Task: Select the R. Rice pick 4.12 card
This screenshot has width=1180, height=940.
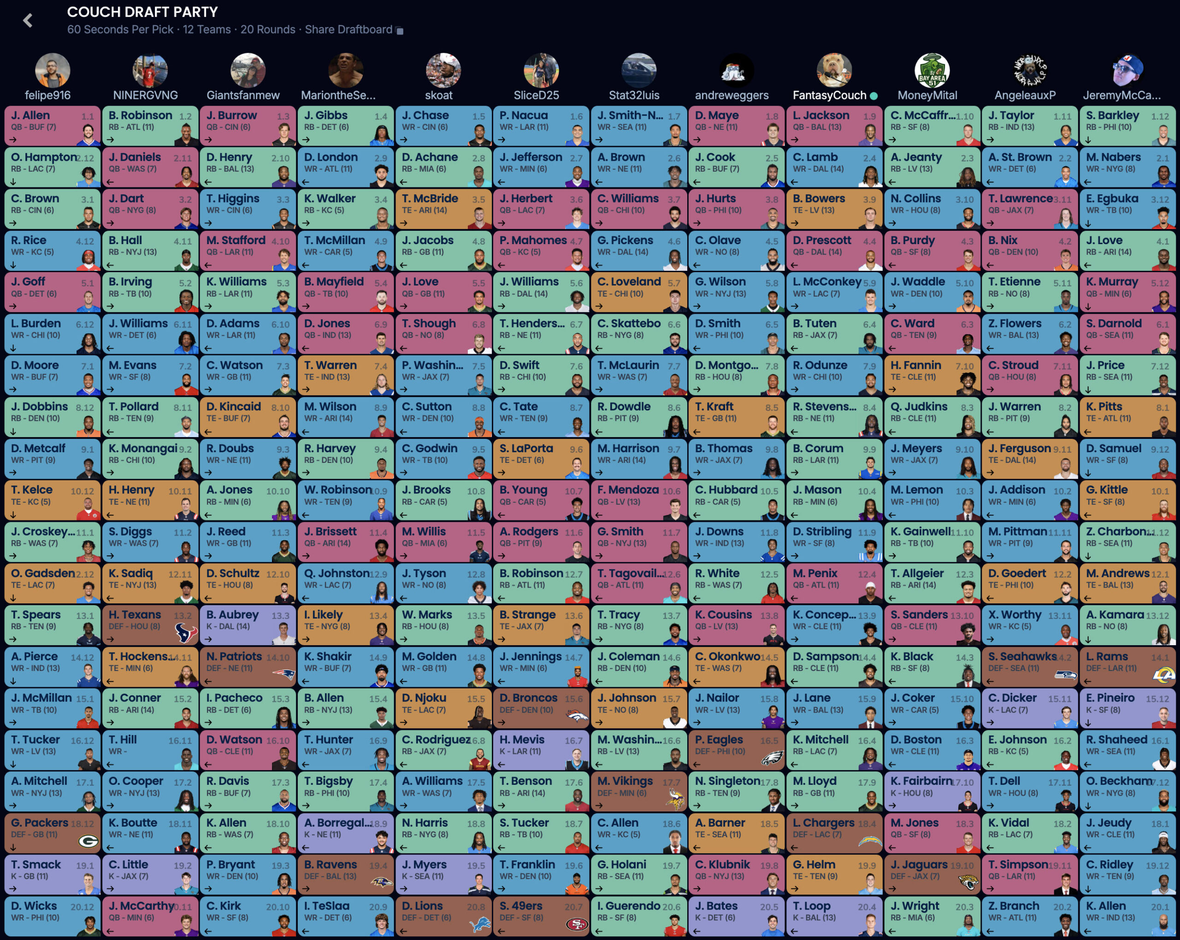Action: pyautogui.click(x=53, y=251)
